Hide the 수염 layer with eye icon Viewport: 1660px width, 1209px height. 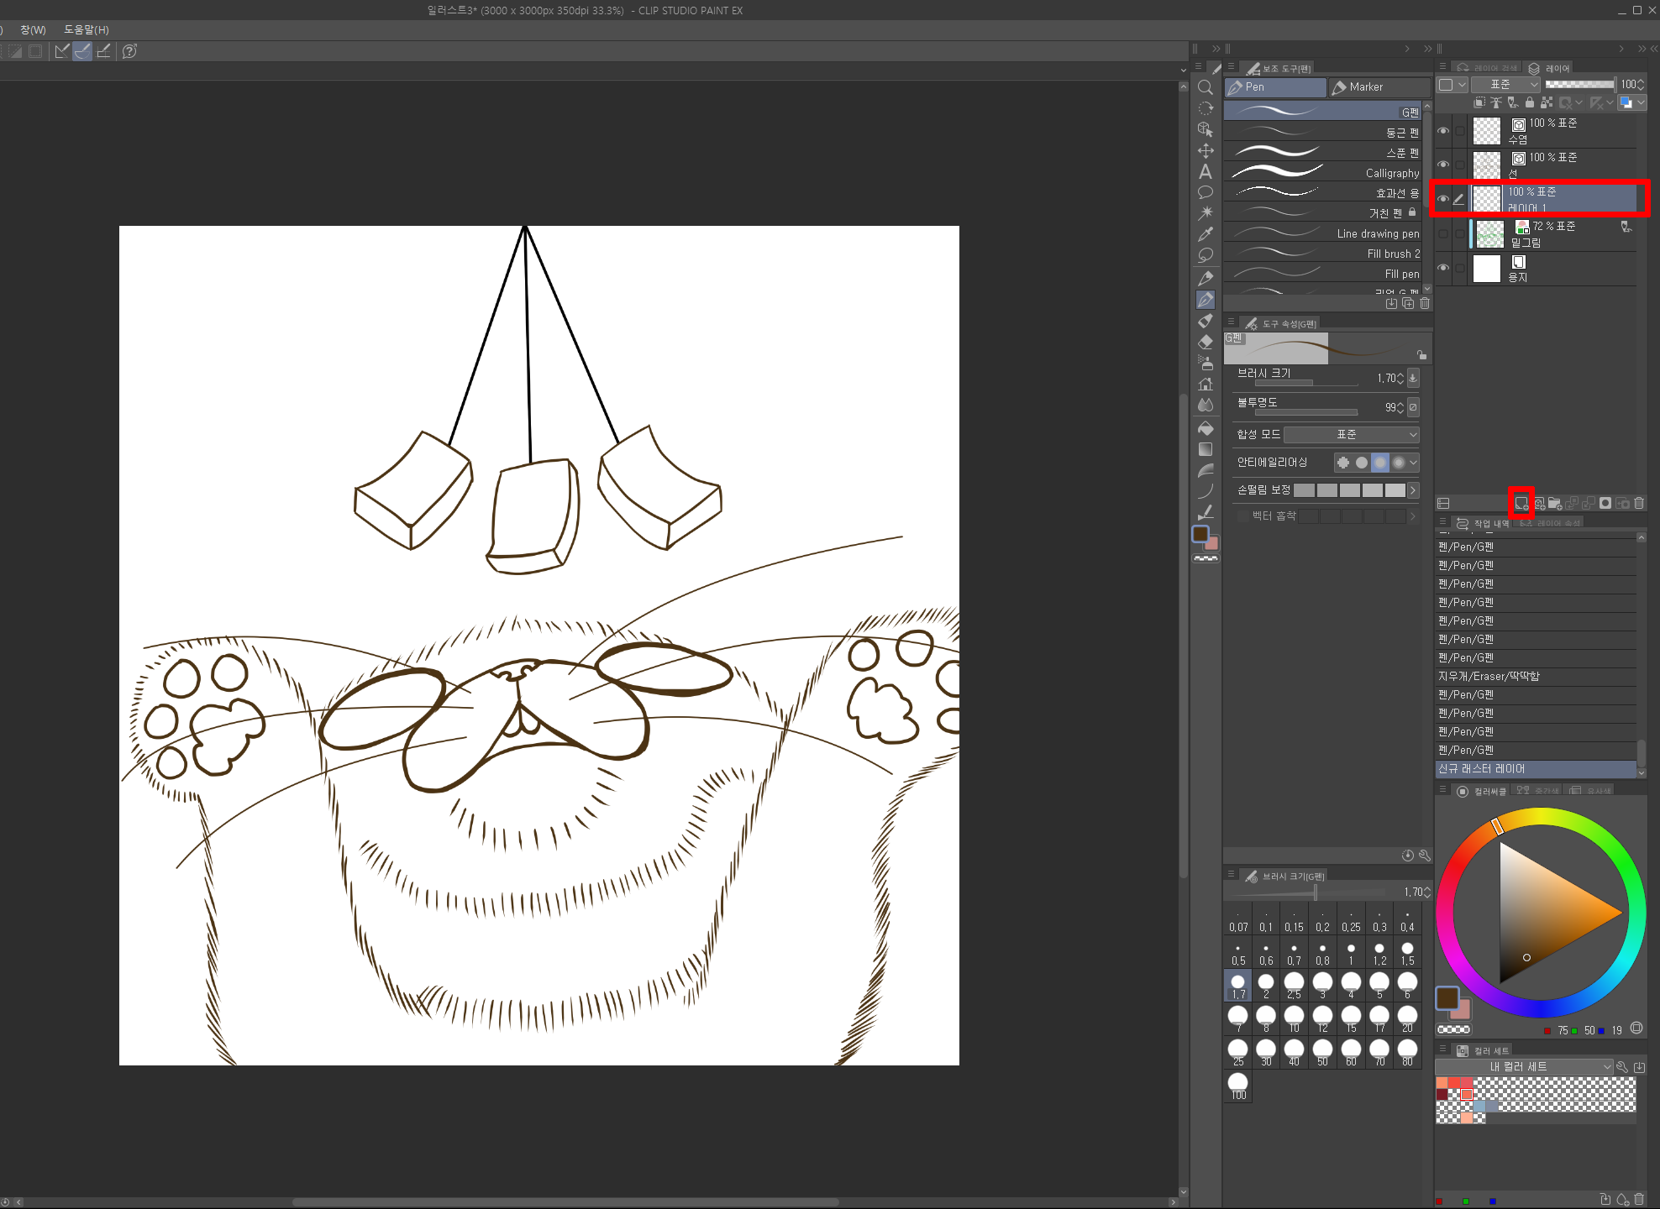coord(1443,131)
